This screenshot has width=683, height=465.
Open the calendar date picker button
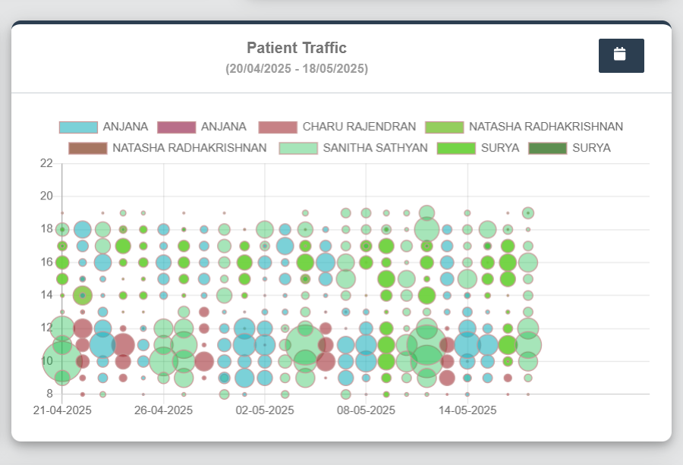click(621, 55)
